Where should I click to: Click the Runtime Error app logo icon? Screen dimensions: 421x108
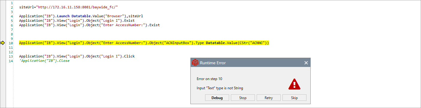[195, 63]
